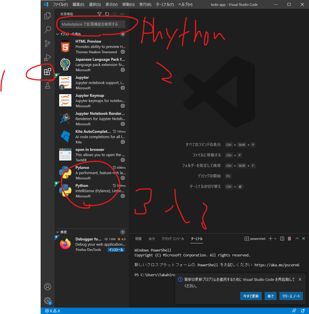
Task: Collapse the 推奨 extensions section
Action: (x=57, y=232)
